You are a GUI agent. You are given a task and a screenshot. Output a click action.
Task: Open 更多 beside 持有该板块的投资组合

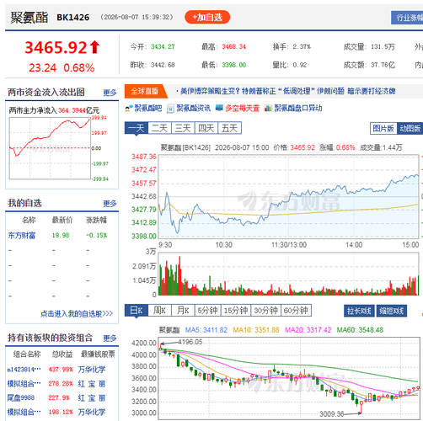[x=110, y=338]
